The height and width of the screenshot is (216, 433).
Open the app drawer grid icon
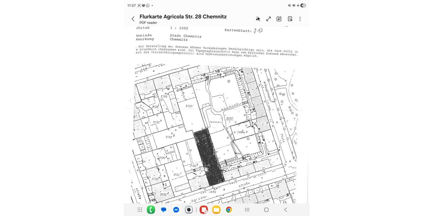140,210
